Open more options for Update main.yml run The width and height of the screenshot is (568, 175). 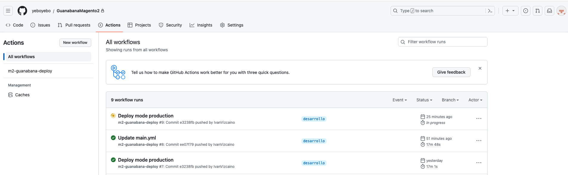coord(479,141)
